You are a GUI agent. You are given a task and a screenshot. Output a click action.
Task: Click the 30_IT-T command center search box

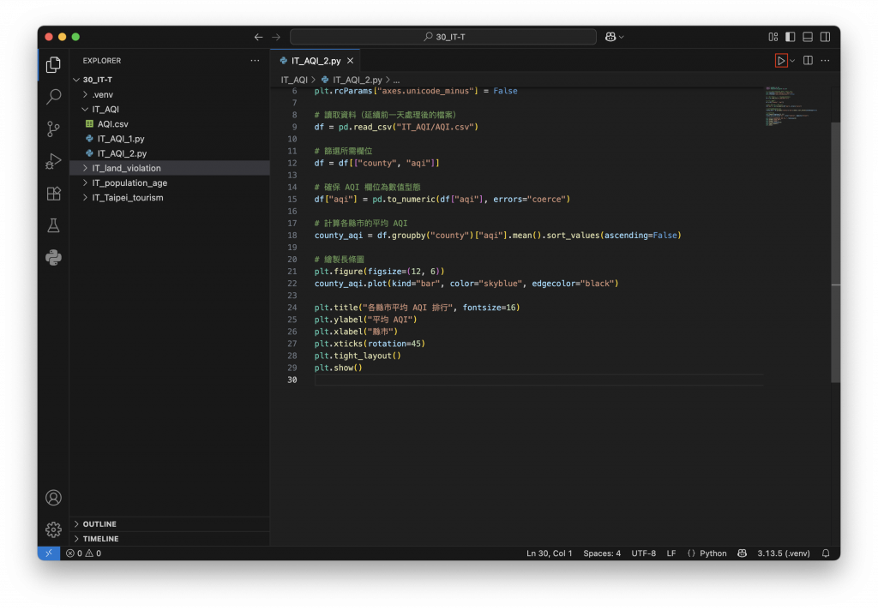443,37
